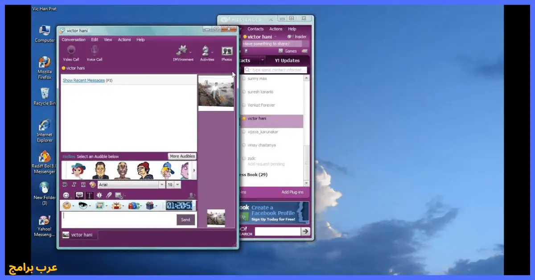The width and height of the screenshot is (535, 280).
Task: Click the angry face plug-in icon
Action: [116, 206]
